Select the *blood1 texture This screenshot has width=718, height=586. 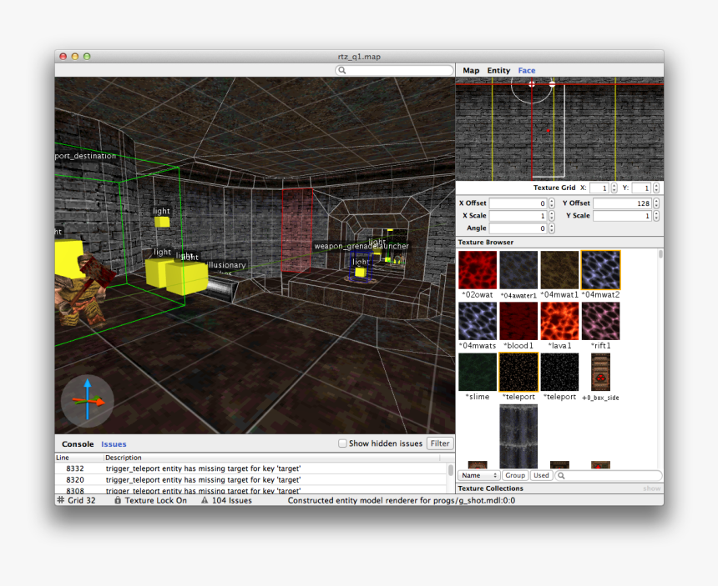tap(518, 321)
